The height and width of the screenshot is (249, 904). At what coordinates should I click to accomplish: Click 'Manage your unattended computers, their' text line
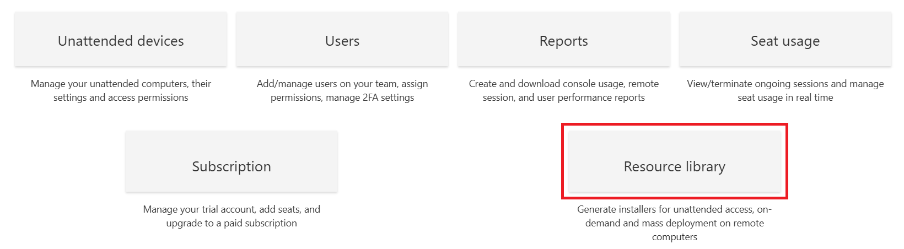(x=121, y=84)
